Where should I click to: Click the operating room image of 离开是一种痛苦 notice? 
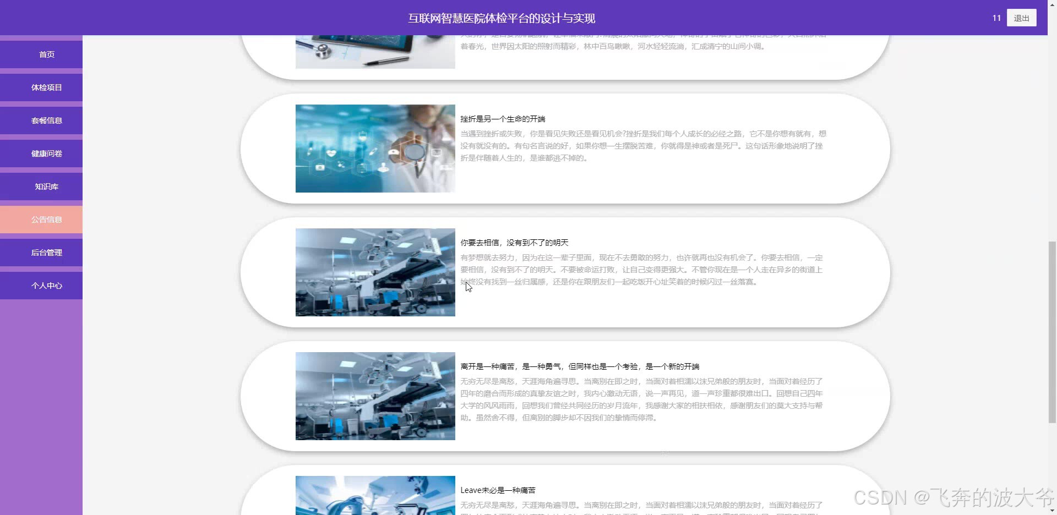click(375, 396)
